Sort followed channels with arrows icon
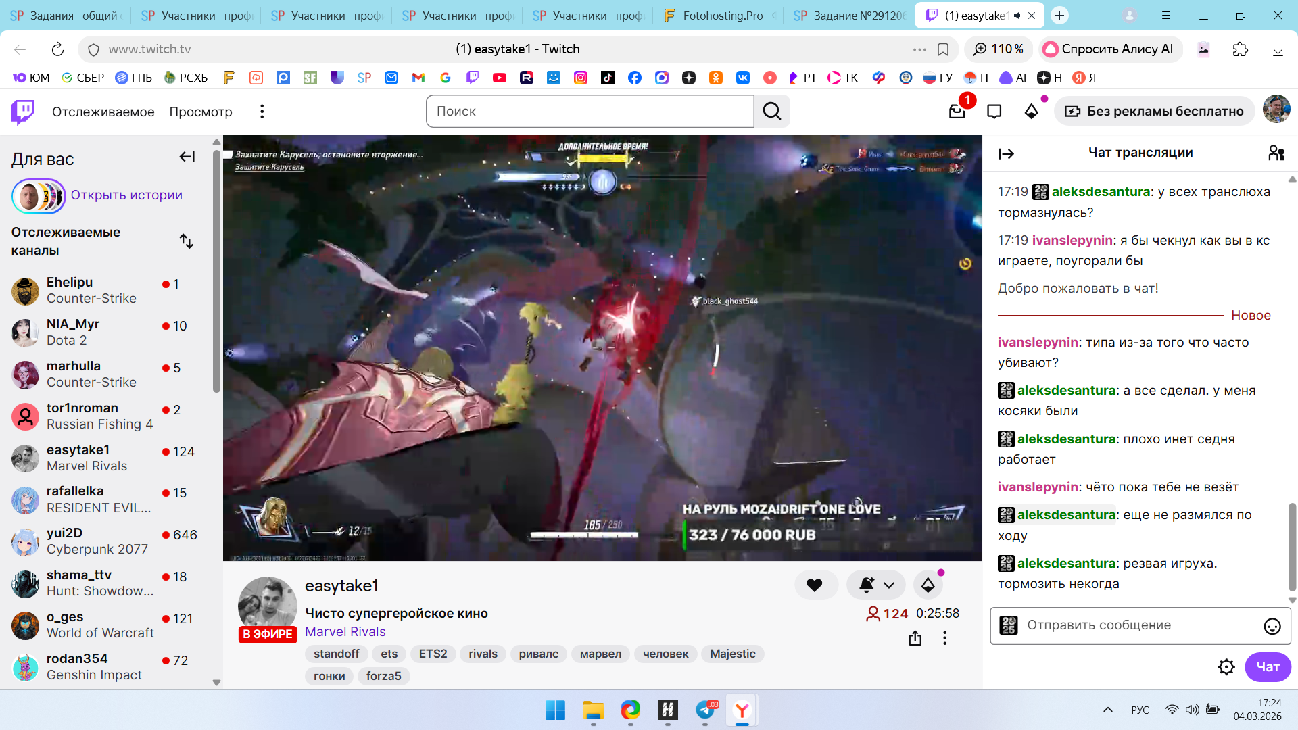The width and height of the screenshot is (1298, 730). pos(187,241)
